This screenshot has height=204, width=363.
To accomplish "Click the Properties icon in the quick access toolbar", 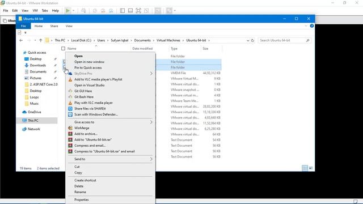I will click(x=19, y=33).
